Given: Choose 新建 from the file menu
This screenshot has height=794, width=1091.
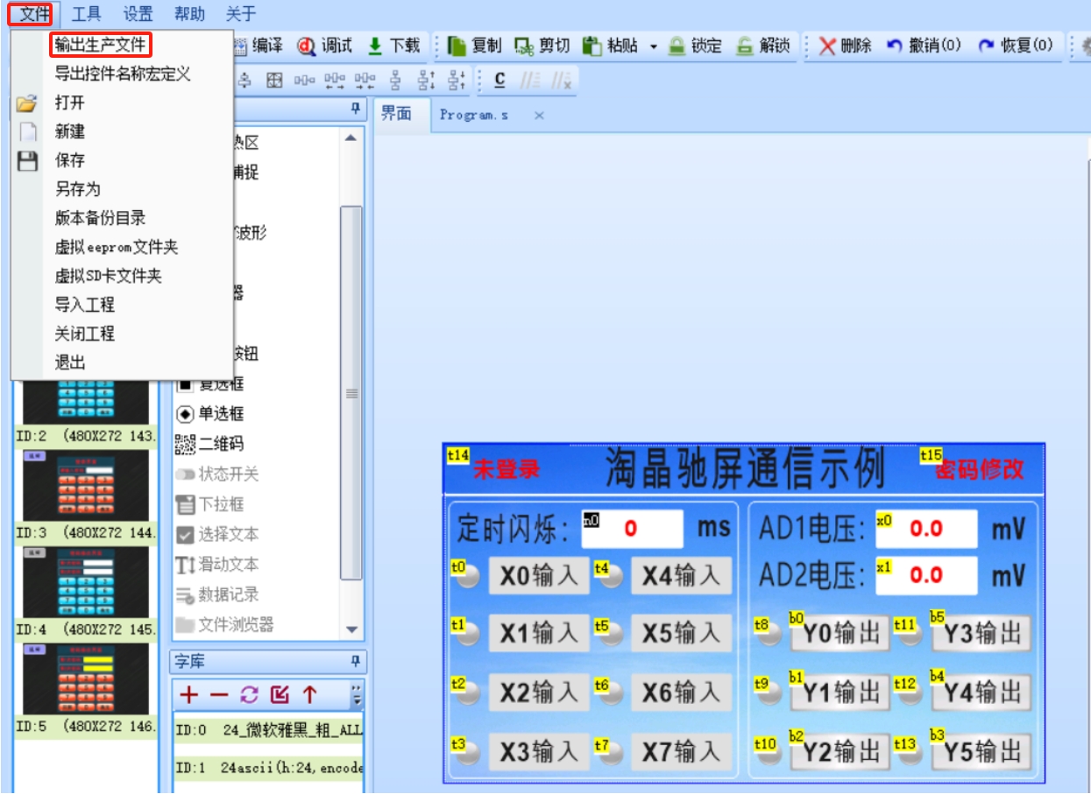Looking at the screenshot, I should pos(123,131).
